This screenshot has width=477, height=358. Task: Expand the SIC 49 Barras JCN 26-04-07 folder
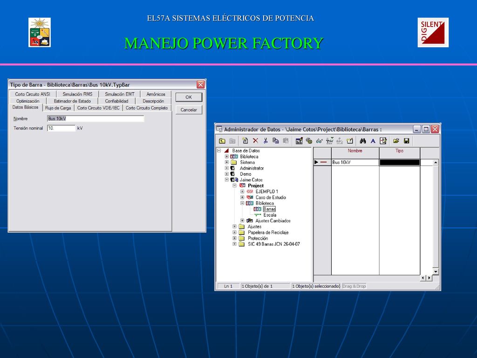point(235,244)
